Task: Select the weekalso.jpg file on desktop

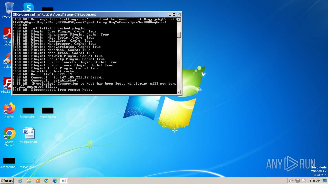Action: 48,113
